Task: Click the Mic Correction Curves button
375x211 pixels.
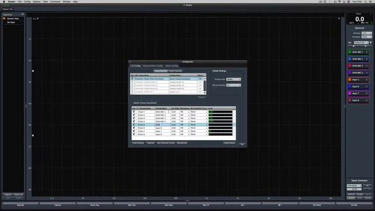Action: [166, 143]
